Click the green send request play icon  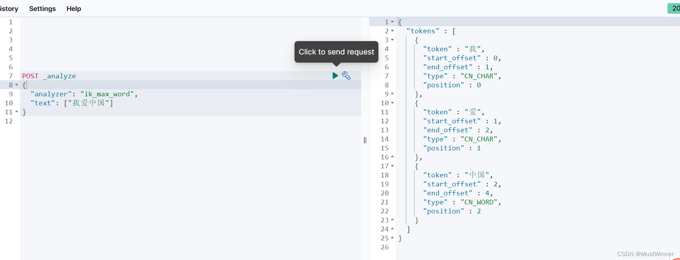[x=335, y=76]
